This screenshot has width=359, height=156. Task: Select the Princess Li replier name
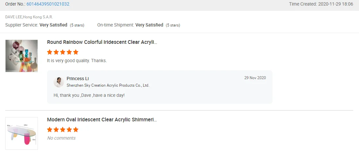pyautogui.click(x=78, y=78)
